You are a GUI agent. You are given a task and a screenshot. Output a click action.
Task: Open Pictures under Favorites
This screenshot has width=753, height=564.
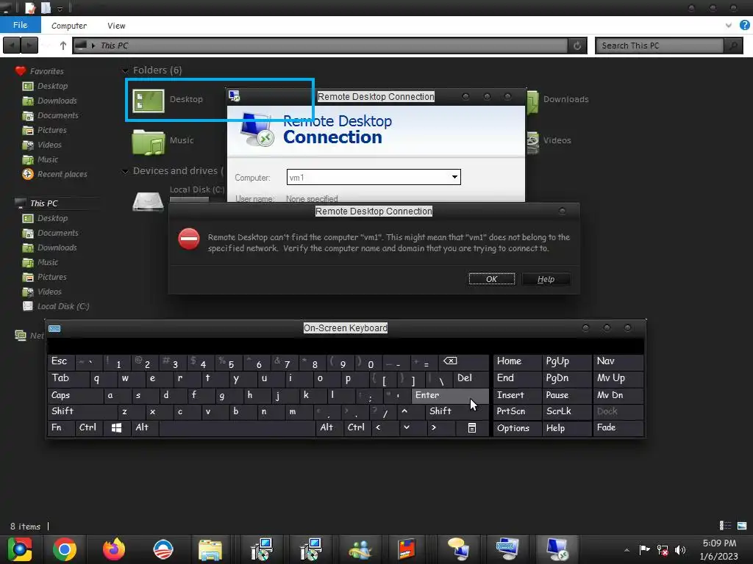52,130
